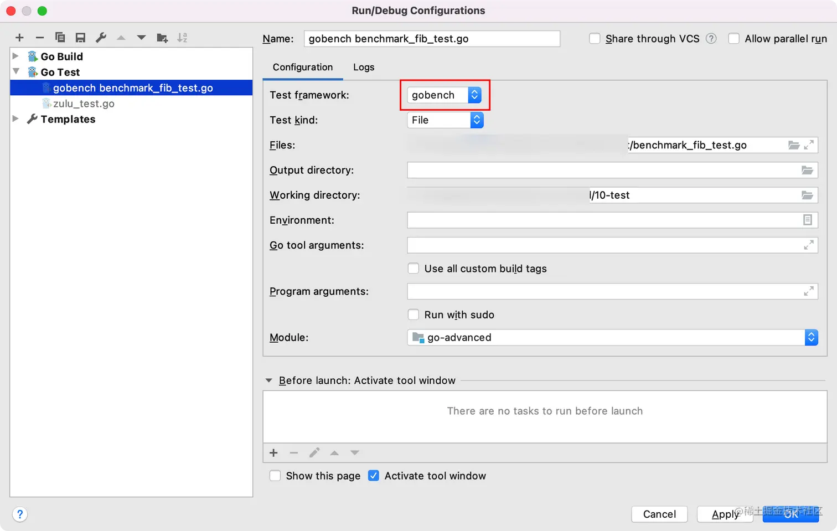This screenshot has width=837, height=531.
Task: Click the folder browse icon in Working directory
Action: (x=807, y=195)
